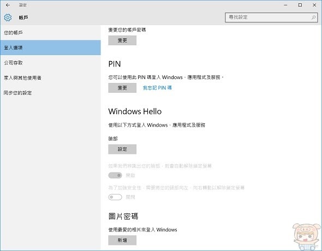Maximize the settings window
Screen dimensions: 322x251
pyautogui.click(x=300, y=5)
